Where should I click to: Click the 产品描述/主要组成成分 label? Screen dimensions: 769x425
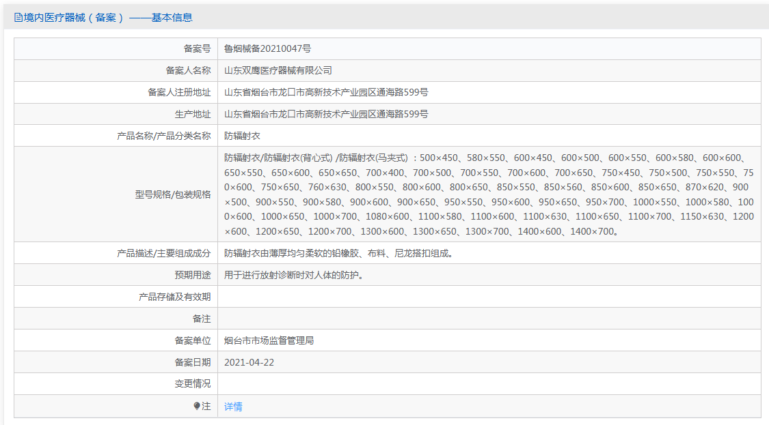[x=164, y=253]
